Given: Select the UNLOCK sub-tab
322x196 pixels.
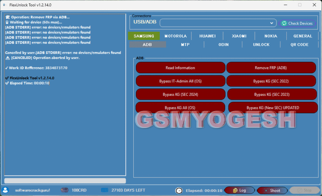Looking at the screenshot, I should click(261, 44).
